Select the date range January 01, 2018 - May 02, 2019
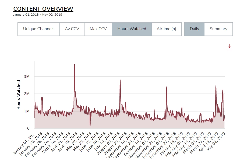Screen dimensions: 247x164 [38, 15]
